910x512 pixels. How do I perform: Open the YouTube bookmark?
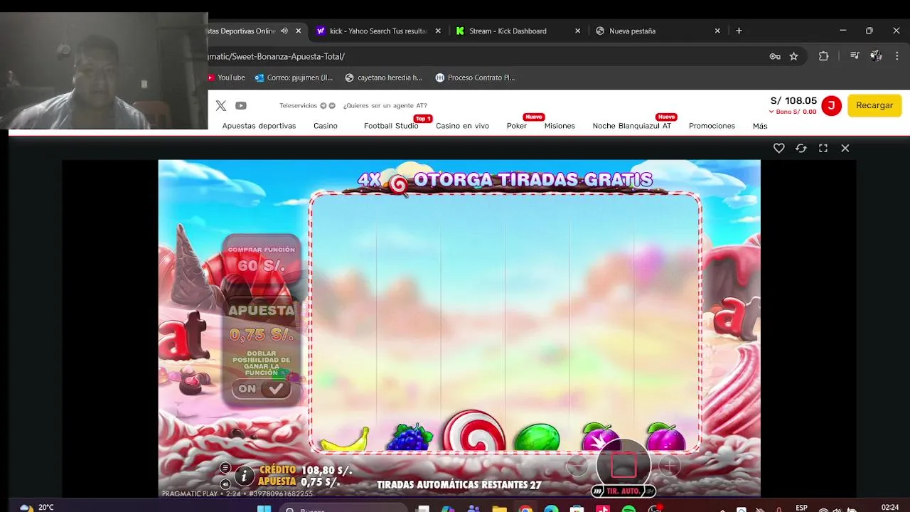point(227,78)
